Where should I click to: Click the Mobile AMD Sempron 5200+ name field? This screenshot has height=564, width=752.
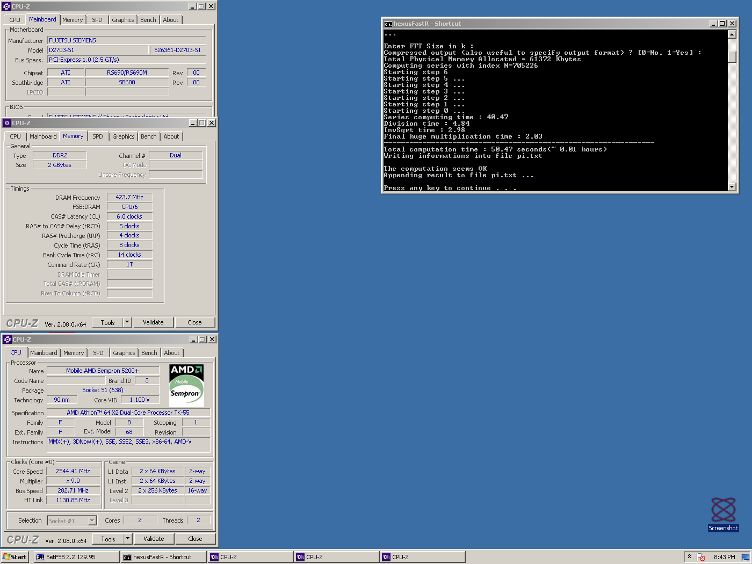[x=103, y=371]
